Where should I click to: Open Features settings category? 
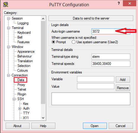point(23,42)
